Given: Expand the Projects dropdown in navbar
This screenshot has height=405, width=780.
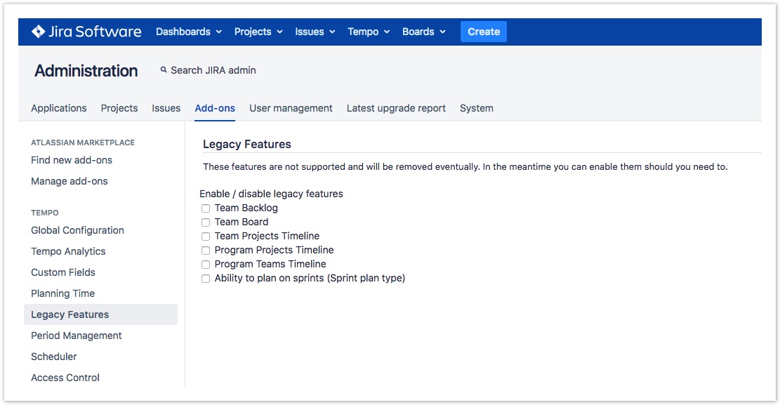Looking at the screenshot, I should (258, 32).
